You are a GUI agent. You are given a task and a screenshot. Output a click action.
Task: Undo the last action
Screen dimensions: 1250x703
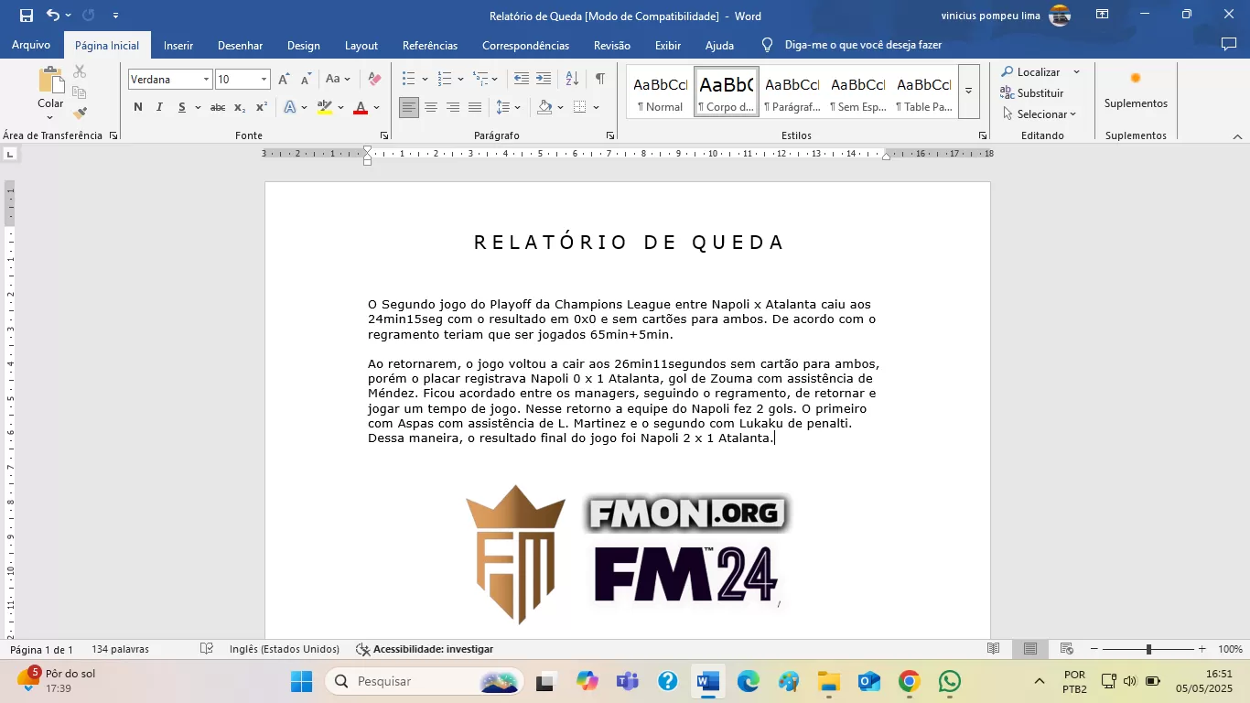pyautogui.click(x=53, y=16)
